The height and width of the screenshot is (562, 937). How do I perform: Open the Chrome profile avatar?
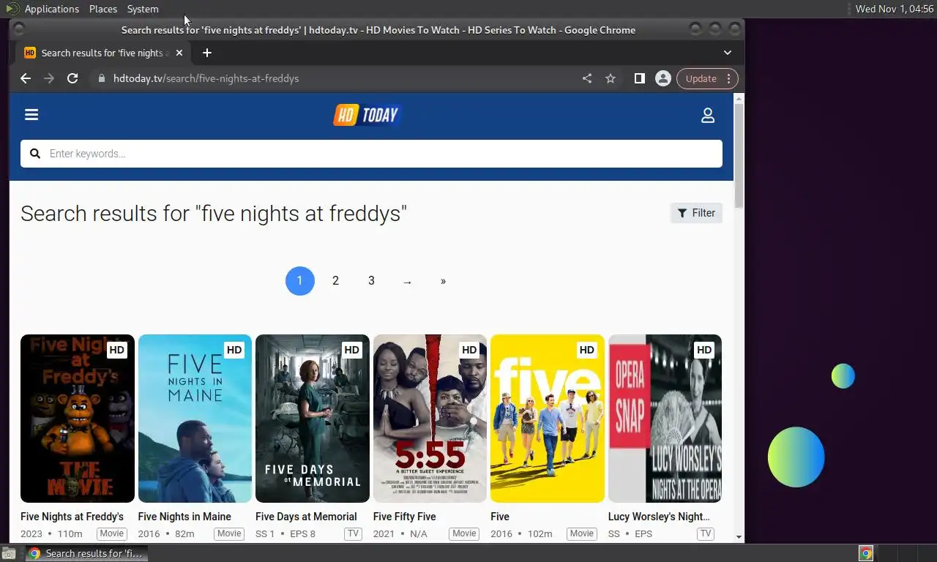(x=663, y=78)
